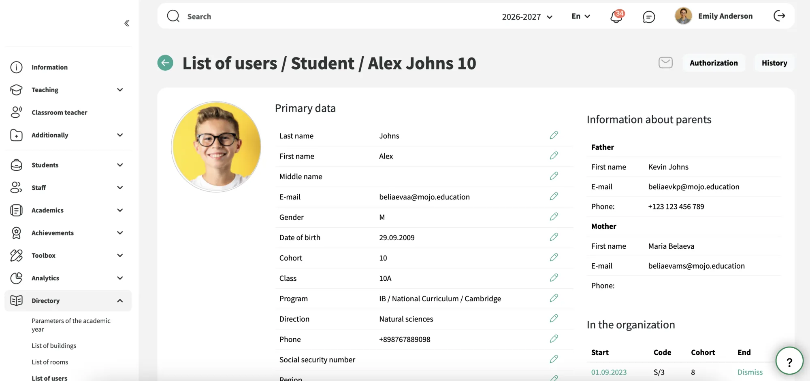Expand the Teaching sidebar section
The height and width of the screenshot is (381, 810).
[67, 90]
